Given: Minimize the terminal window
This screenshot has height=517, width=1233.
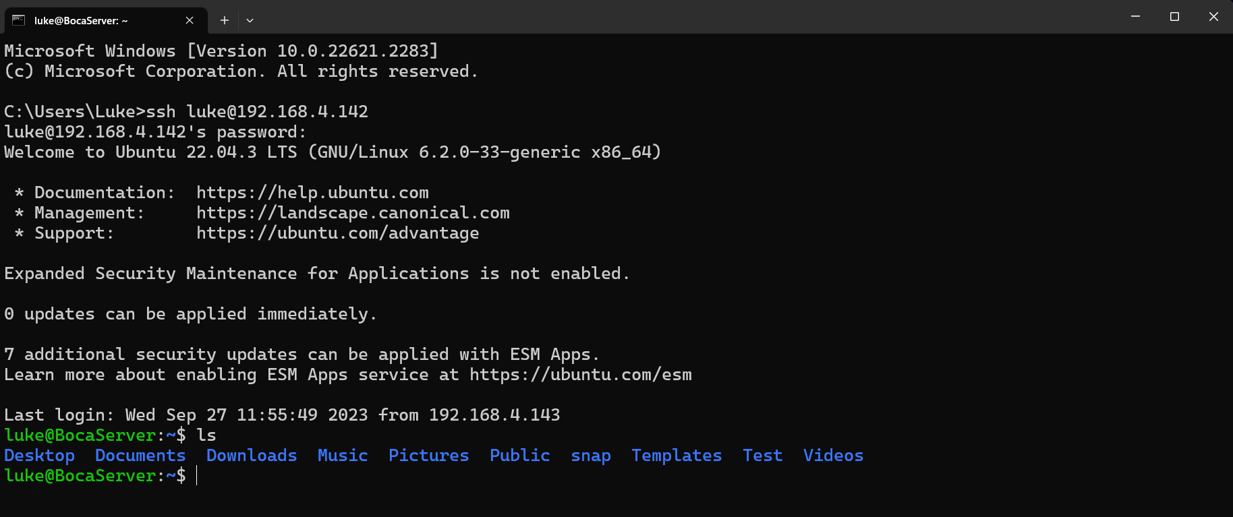Looking at the screenshot, I should click(1135, 16).
